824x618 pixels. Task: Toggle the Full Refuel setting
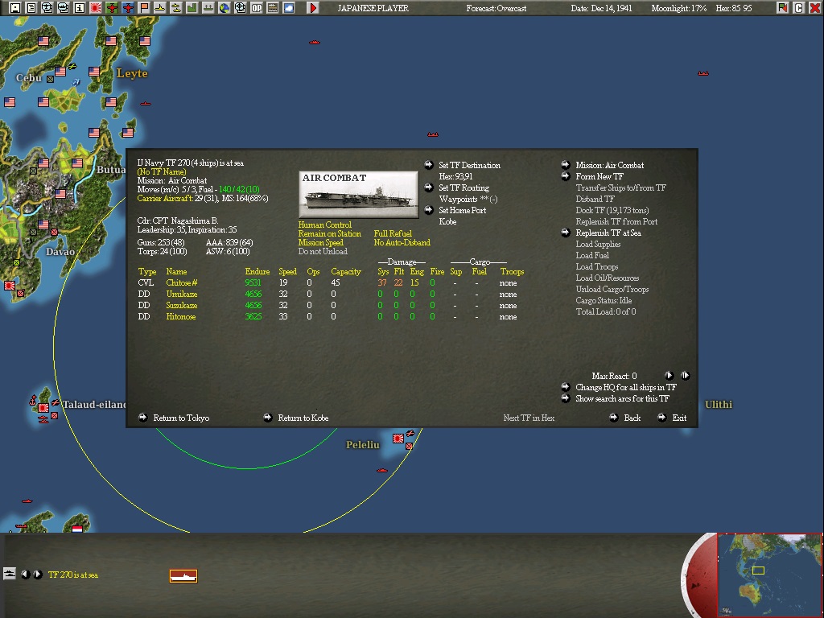tap(393, 234)
